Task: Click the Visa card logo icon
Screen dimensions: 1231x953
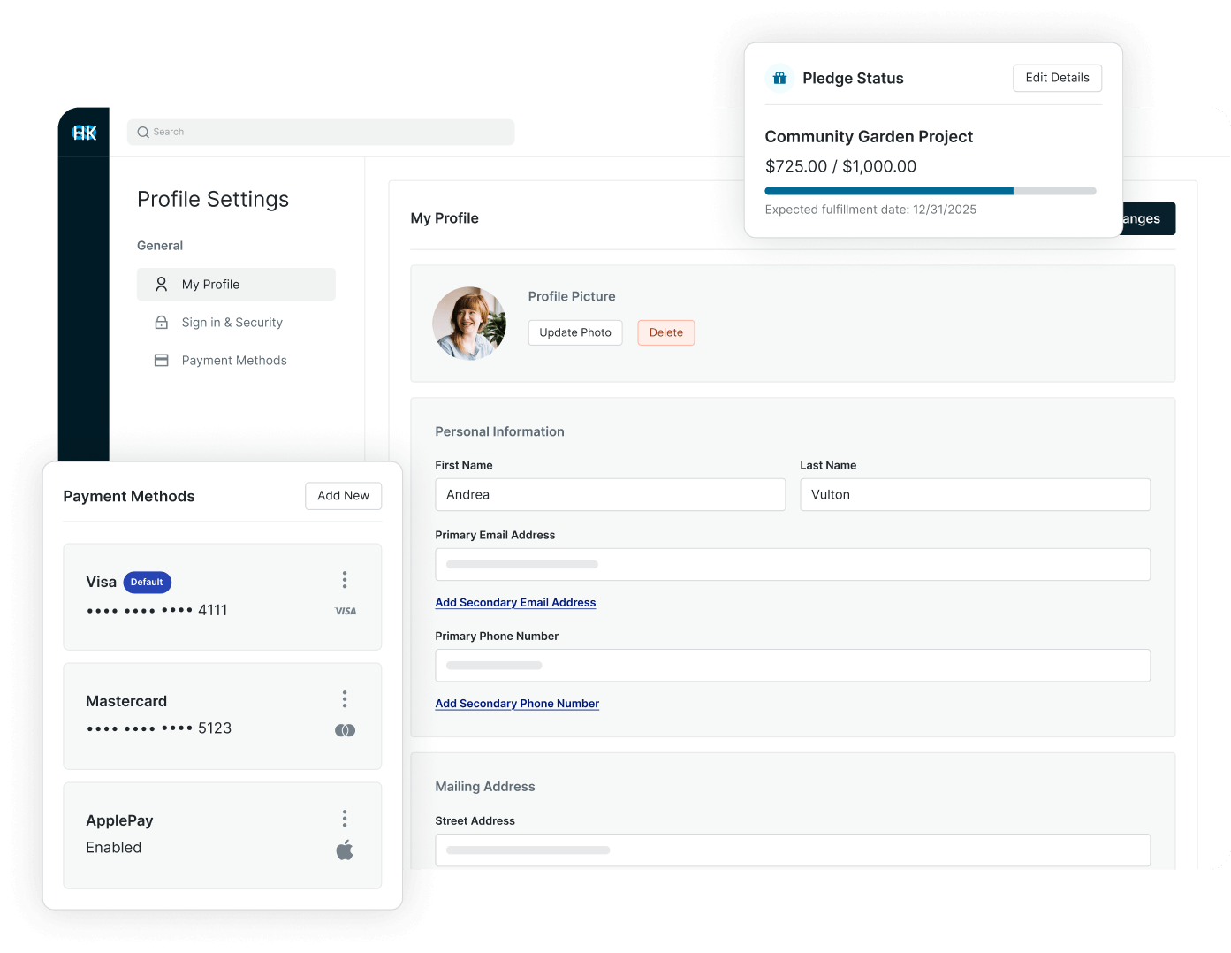Action: [x=346, y=611]
